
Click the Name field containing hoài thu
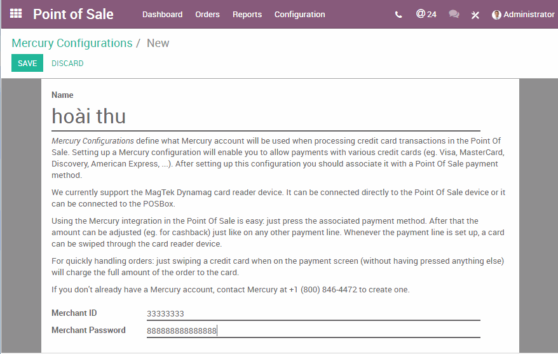click(266, 116)
